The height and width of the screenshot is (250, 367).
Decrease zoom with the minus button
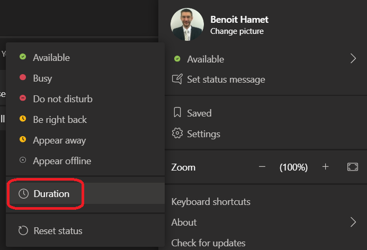tap(262, 167)
